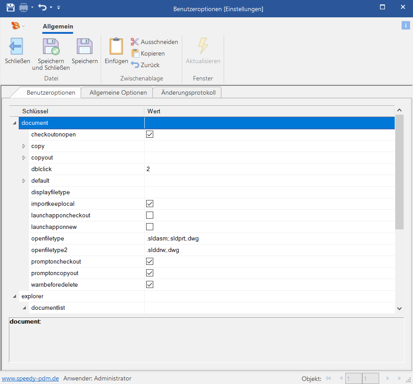Click the Kopieren icon in Zwischenablage
Viewport: 413px width, 384px height.
(x=135, y=53)
